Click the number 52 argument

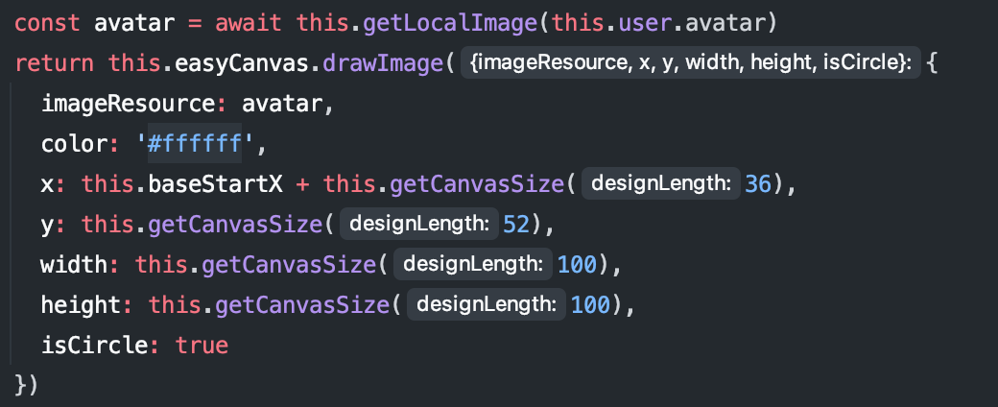(x=516, y=224)
